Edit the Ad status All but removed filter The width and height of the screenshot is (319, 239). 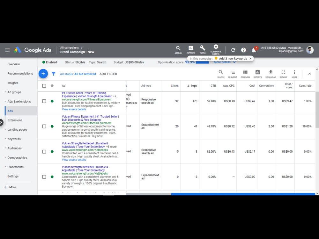click(78, 74)
